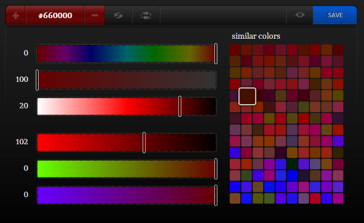Select the top-right dark red swatch

point(338,50)
